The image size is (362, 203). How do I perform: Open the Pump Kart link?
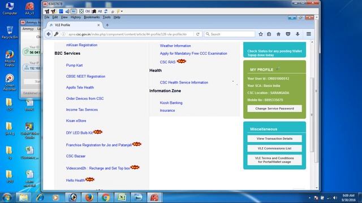(x=74, y=65)
